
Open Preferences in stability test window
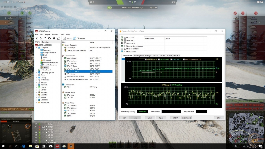pyautogui.click(x=187, y=118)
